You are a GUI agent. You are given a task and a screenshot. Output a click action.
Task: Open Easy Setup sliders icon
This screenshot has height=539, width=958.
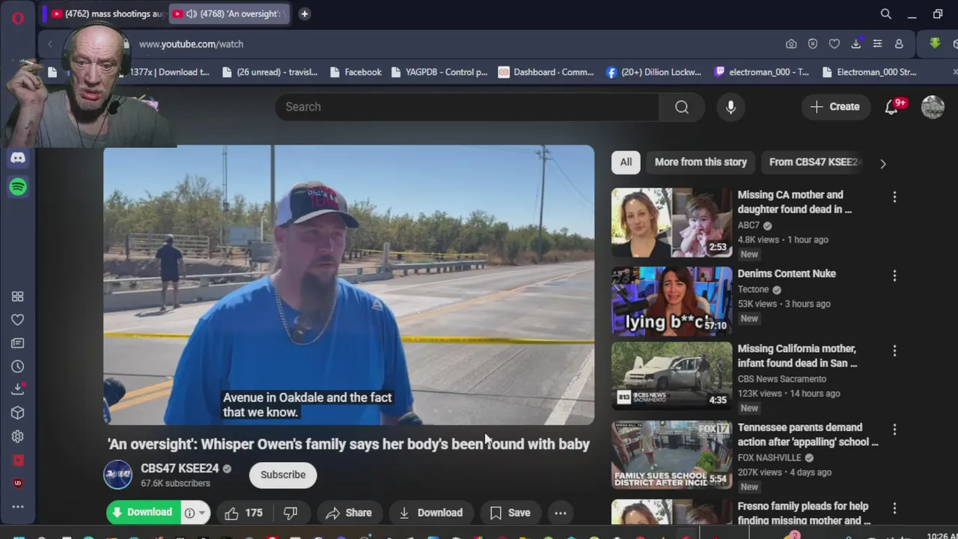click(x=877, y=44)
